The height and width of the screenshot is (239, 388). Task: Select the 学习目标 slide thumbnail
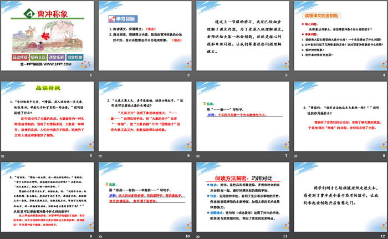tap(145, 36)
